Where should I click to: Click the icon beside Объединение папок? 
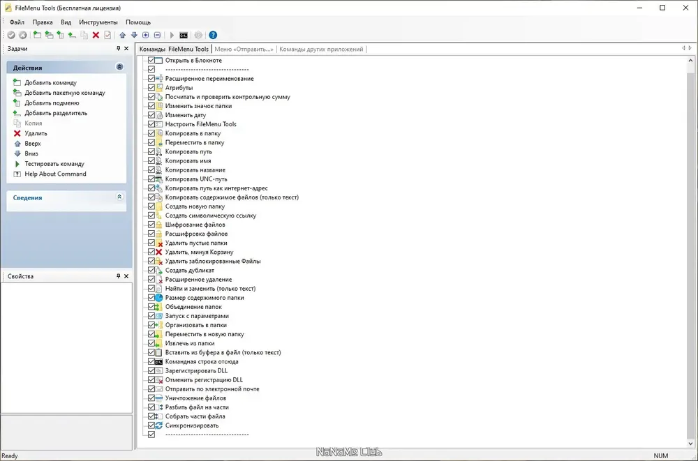click(x=159, y=307)
